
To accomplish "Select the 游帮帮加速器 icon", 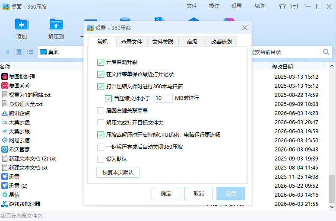I will tap(5, 204).
